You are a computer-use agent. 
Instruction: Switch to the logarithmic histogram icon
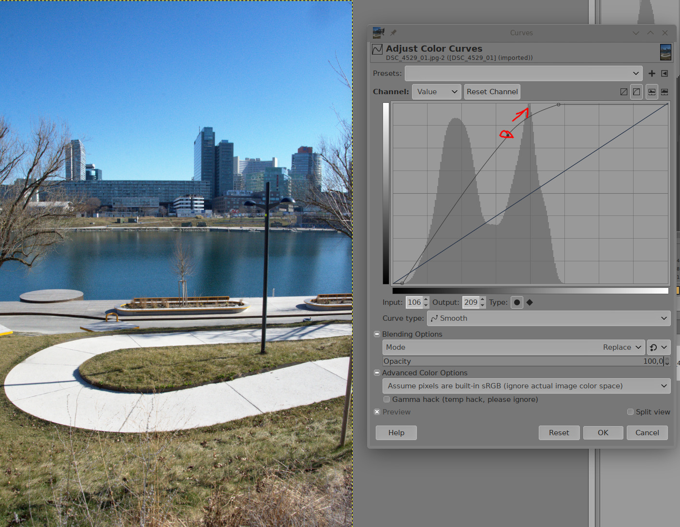tap(665, 92)
